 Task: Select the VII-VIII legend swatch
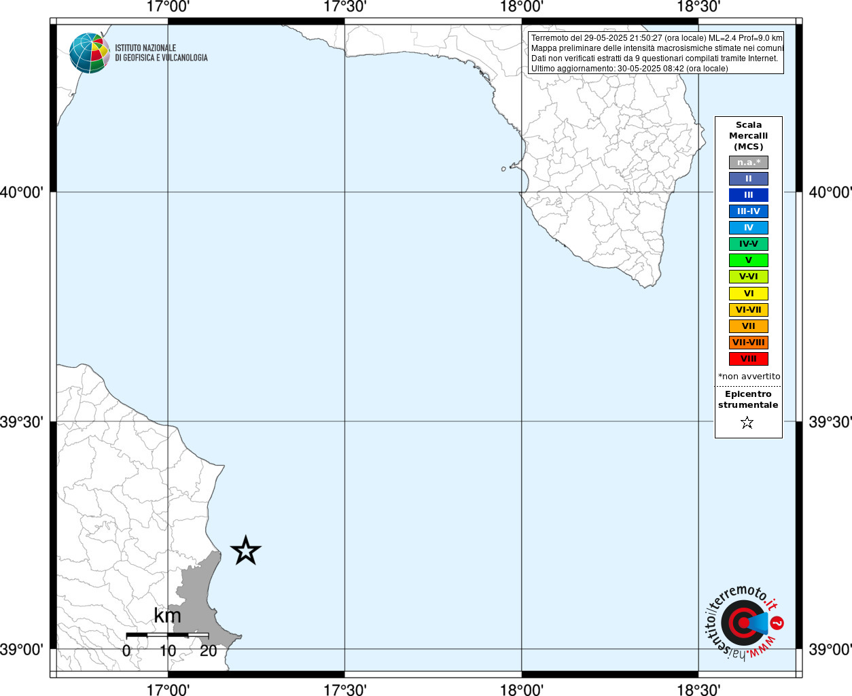click(x=748, y=343)
